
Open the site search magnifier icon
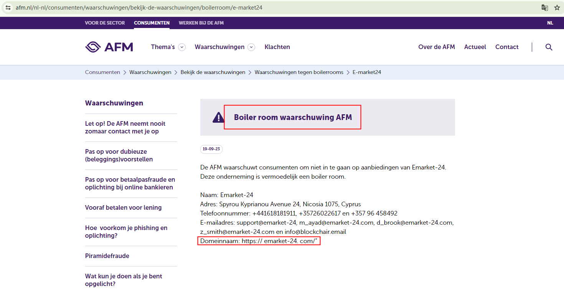tap(549, 47)
